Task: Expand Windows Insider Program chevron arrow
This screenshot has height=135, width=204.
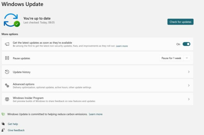Action: tap(189, 99)
